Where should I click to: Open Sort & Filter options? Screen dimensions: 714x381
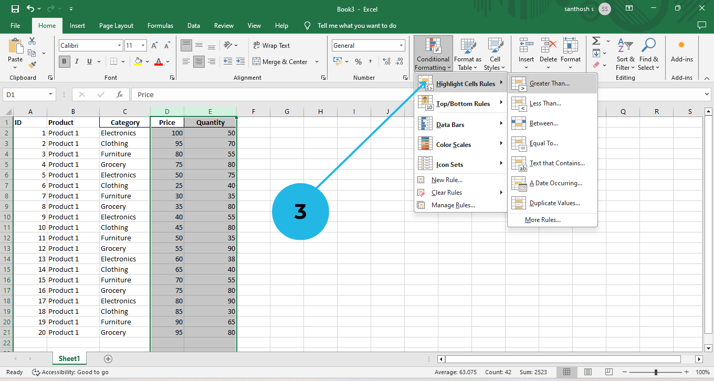tap(625, 54)
